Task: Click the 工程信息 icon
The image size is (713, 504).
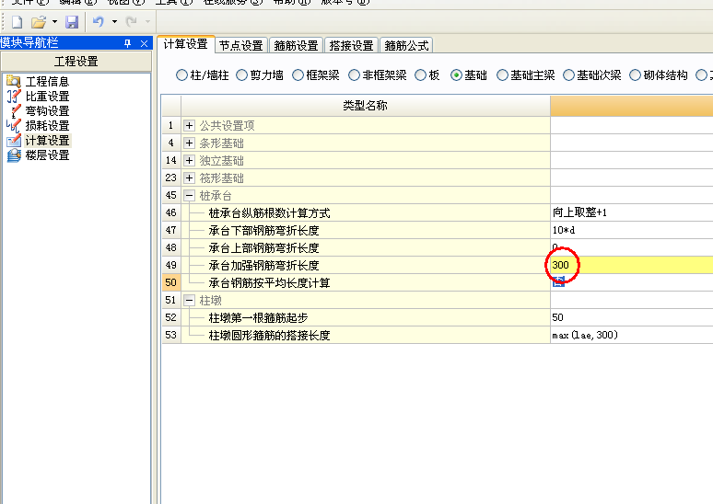Action: click(14, 81)
